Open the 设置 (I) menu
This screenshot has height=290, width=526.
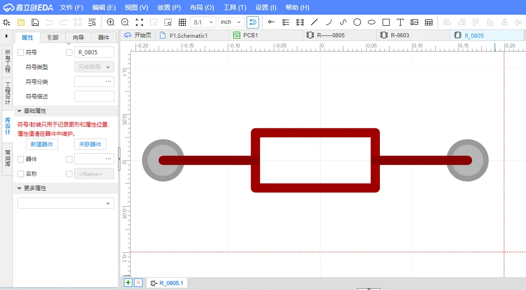[266, 7]
